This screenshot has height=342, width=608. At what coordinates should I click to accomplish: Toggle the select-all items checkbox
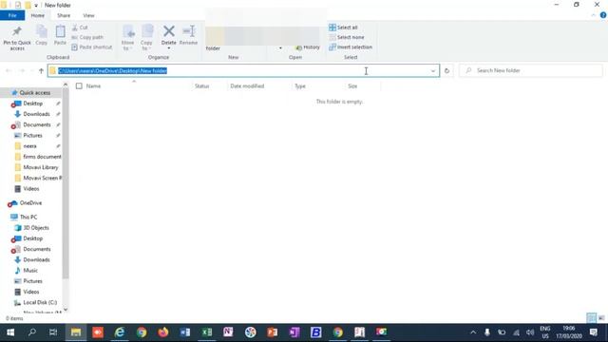click(x=79, y=86)
